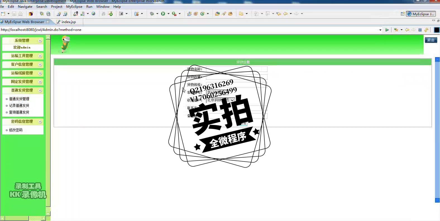Click the 普通发货管理 link
Screen dimensions: 440x221
[x=19, y=99]
